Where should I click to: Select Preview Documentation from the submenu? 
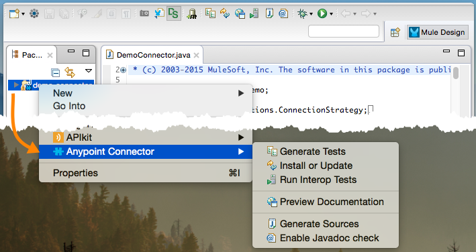click(326, 202)
